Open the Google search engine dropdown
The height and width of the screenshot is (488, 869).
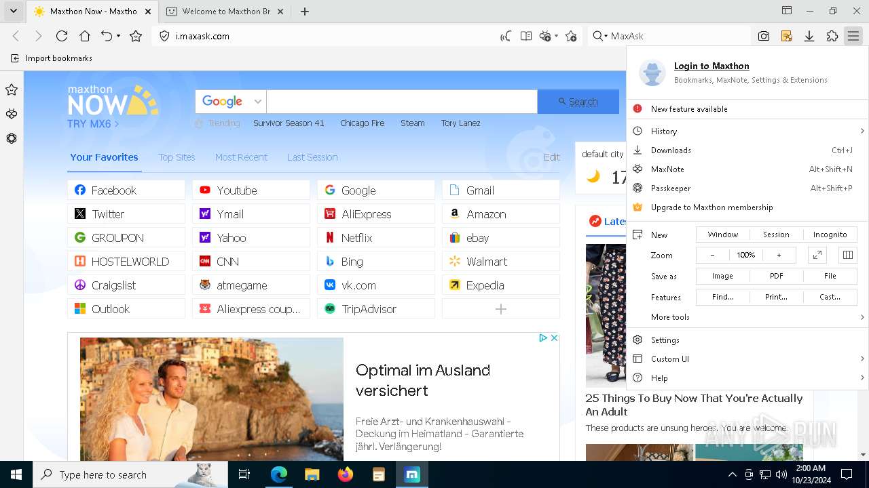point(231,102)
